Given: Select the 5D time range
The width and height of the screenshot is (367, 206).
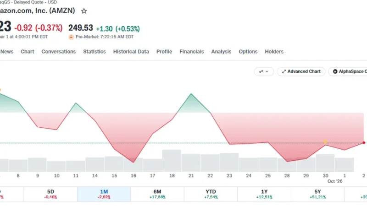Looking at the screenshot, I should [x=50, y=194].
